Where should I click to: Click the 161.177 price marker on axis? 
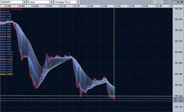178,99
